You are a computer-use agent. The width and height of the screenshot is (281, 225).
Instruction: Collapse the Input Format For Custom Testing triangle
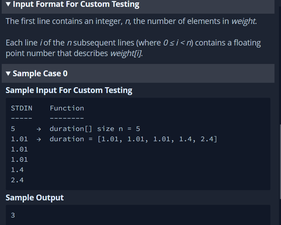pyautogui.click(x=8, y=4)
